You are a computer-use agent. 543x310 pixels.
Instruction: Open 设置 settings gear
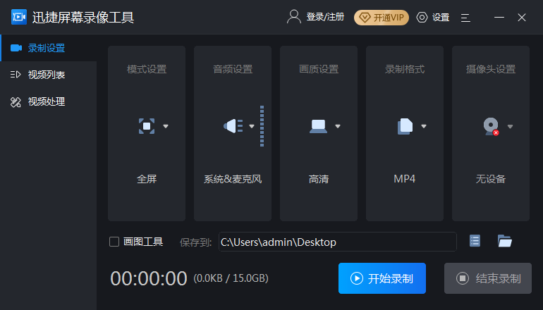(433, 18)
